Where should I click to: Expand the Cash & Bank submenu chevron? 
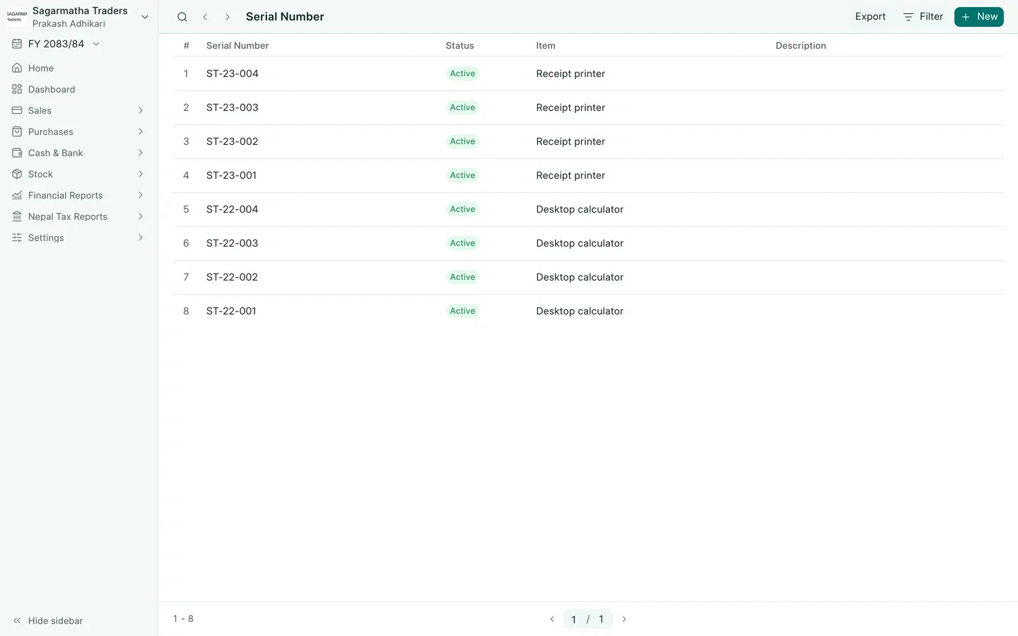click(x=141, y=153)
